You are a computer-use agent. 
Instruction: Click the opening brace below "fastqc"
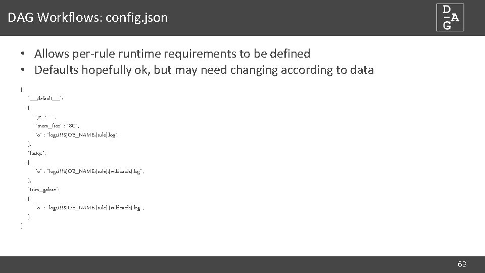tap(29, 162)
